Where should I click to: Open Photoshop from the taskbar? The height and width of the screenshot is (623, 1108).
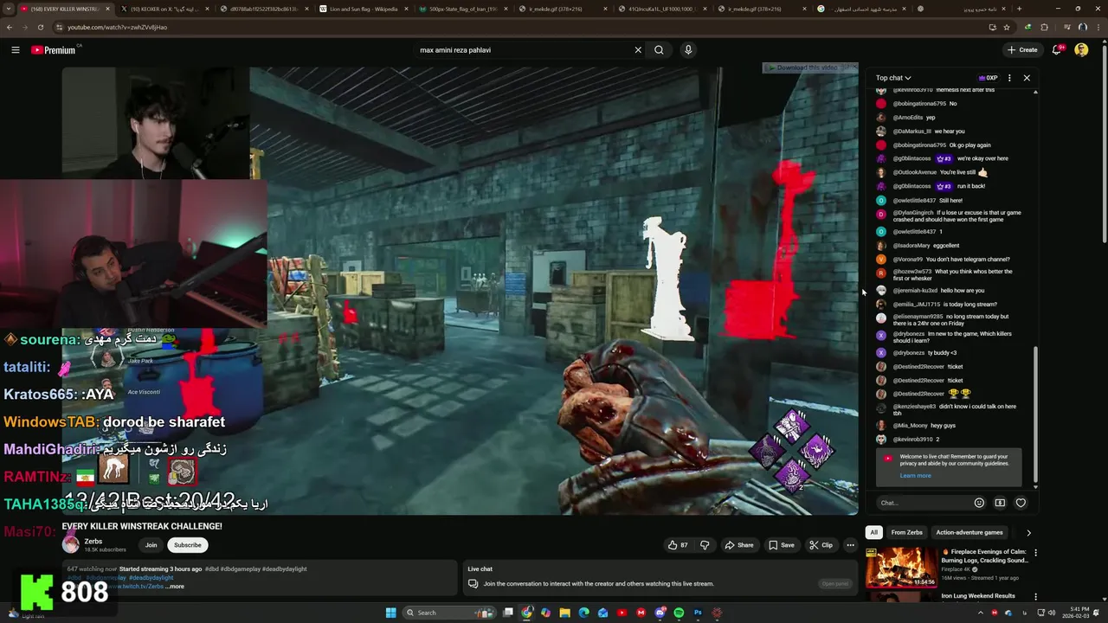click(698, 613)
